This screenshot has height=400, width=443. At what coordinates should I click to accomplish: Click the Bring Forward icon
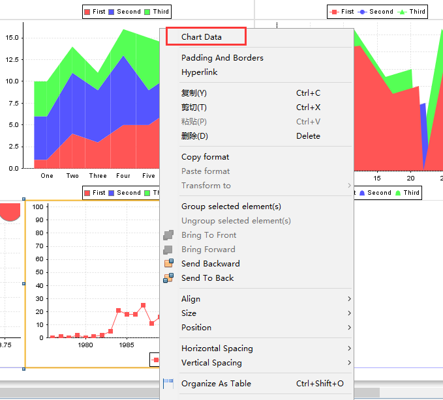coord(168,250)
